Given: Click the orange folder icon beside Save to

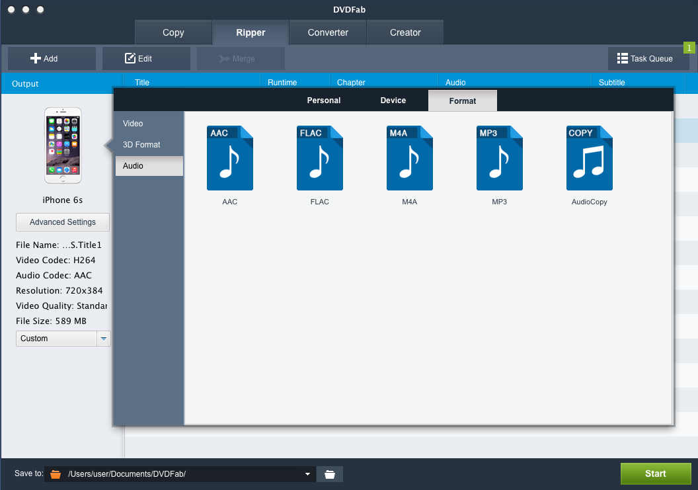Looking at the screenshot, I should (56, 474).
